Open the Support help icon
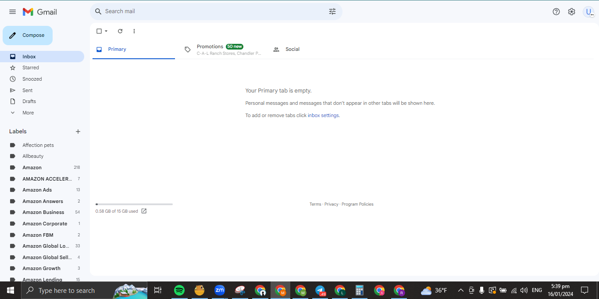 [x=556, y=12]
